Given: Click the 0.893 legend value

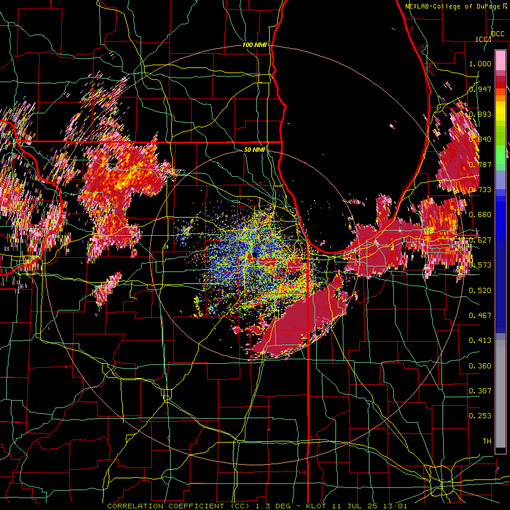Looking at the screenshot, I should 480,114.
